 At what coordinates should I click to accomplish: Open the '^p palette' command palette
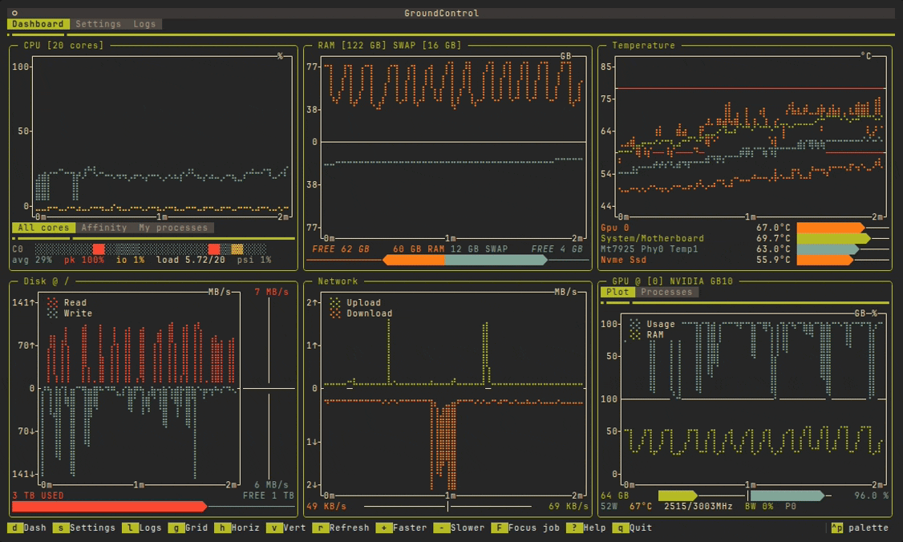coord(859,528)
